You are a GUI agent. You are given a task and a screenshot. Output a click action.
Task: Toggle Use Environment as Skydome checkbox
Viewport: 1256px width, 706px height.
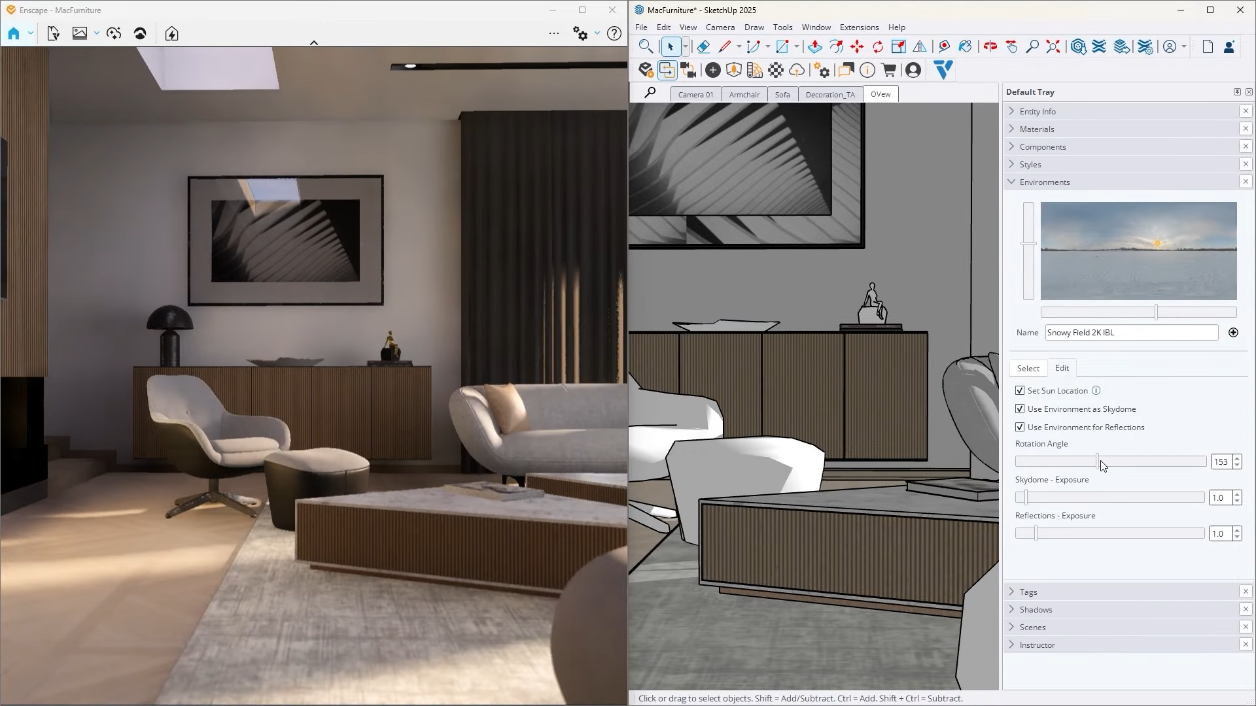(x=1020, y=409)
